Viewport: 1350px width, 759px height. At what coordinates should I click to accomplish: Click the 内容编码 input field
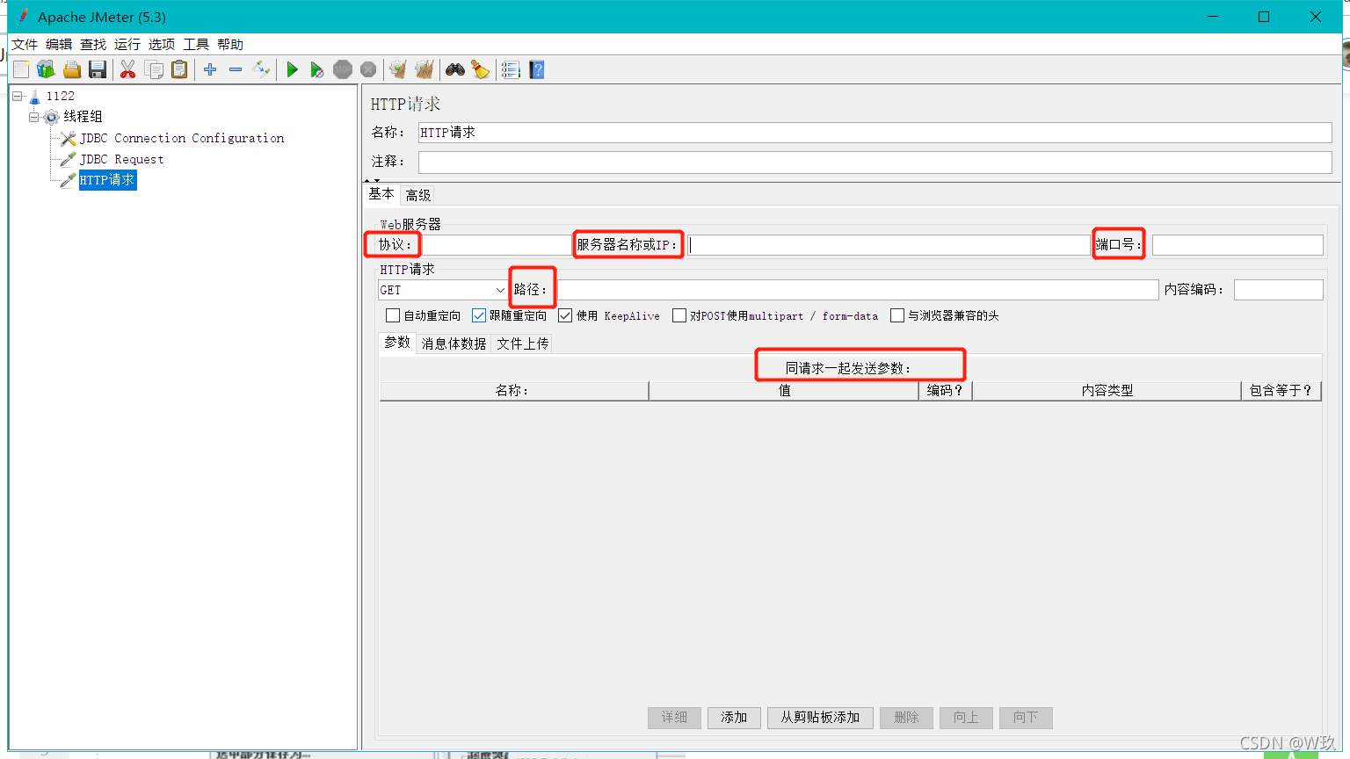1279,290
